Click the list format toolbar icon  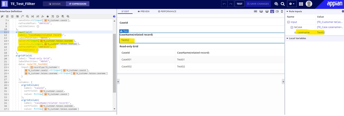pos(17,16)
